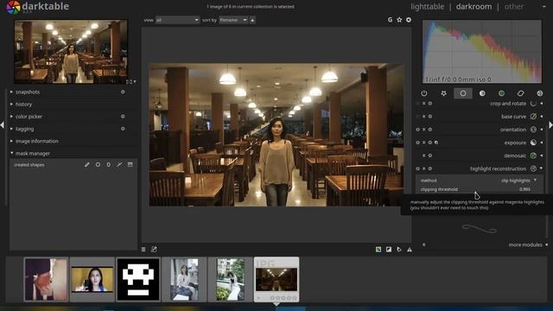Toggle over/under exposure indicator icon
This screenshot has width=553, height=311.
(x=389, y=250)
